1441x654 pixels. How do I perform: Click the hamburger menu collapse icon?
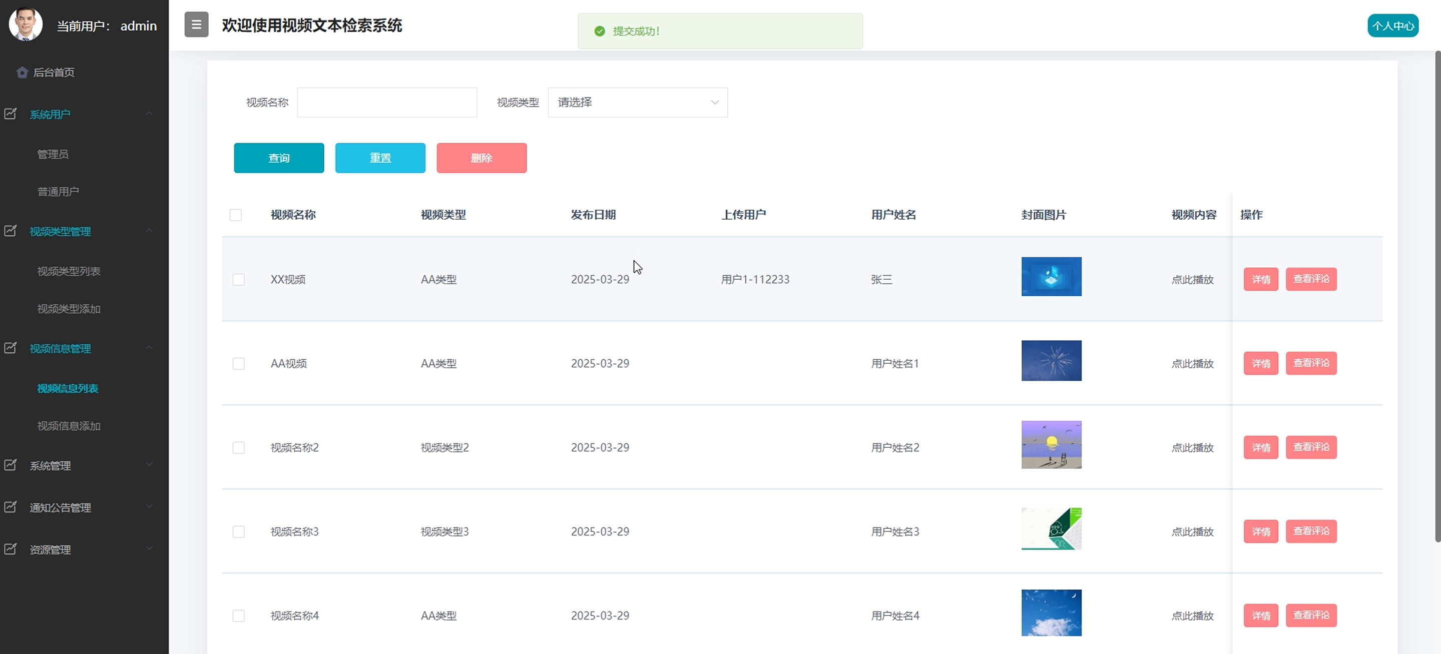coord(196,25)
